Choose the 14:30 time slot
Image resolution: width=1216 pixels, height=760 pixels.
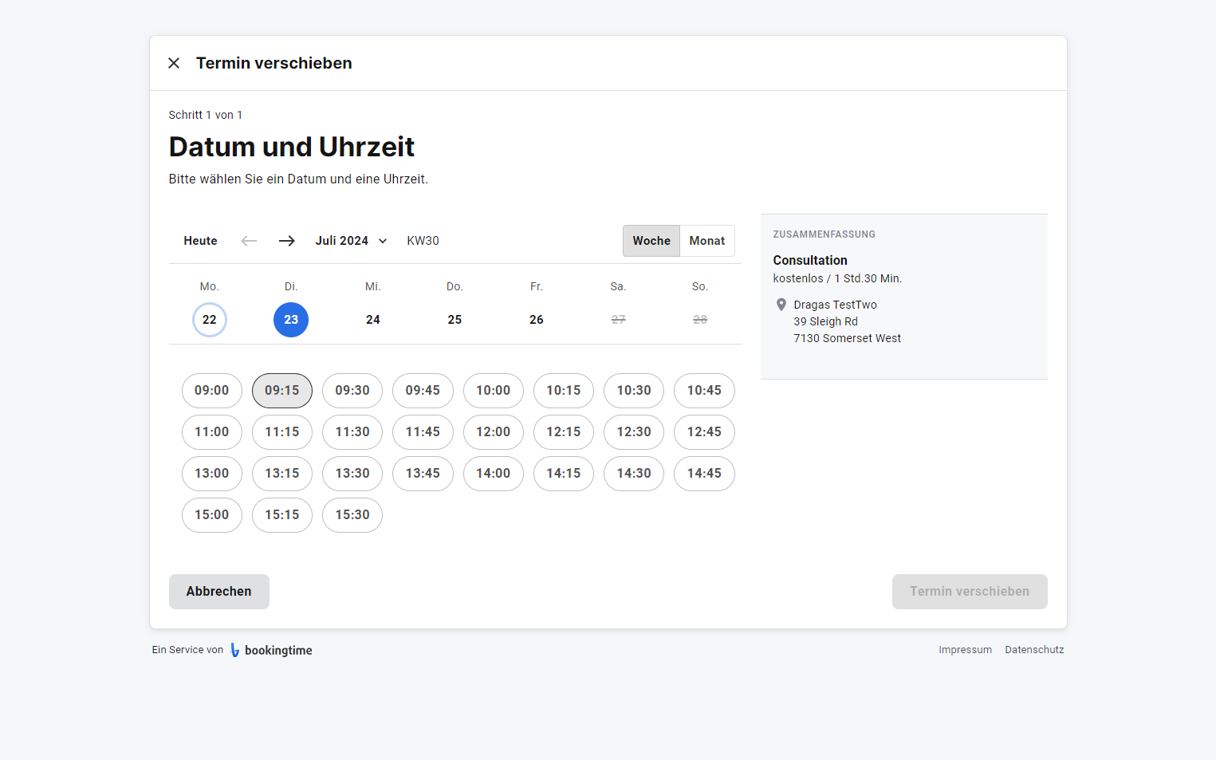point(634,474)
